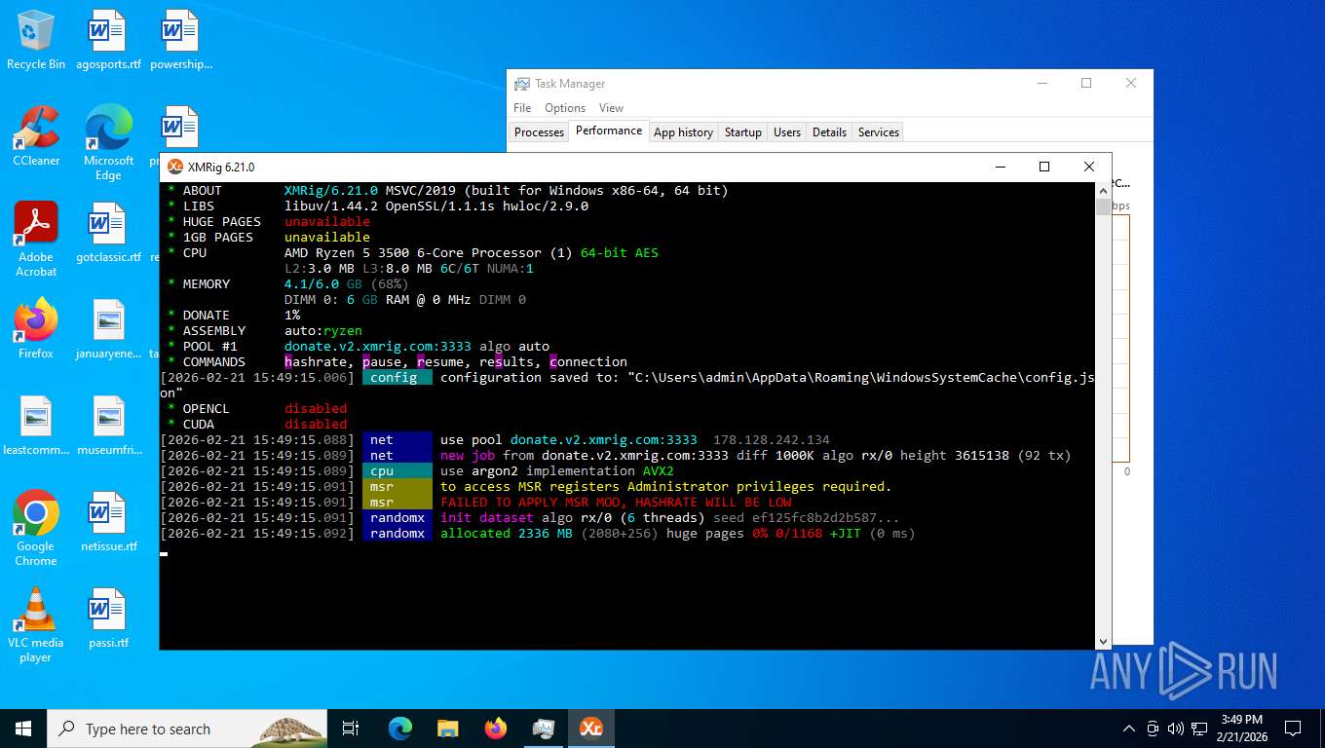Screen dimensions: 1325x748
Task: Click the 'disabled' CUDA status text
Action: (316, 425)
